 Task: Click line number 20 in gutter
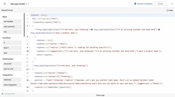(27, 91)
